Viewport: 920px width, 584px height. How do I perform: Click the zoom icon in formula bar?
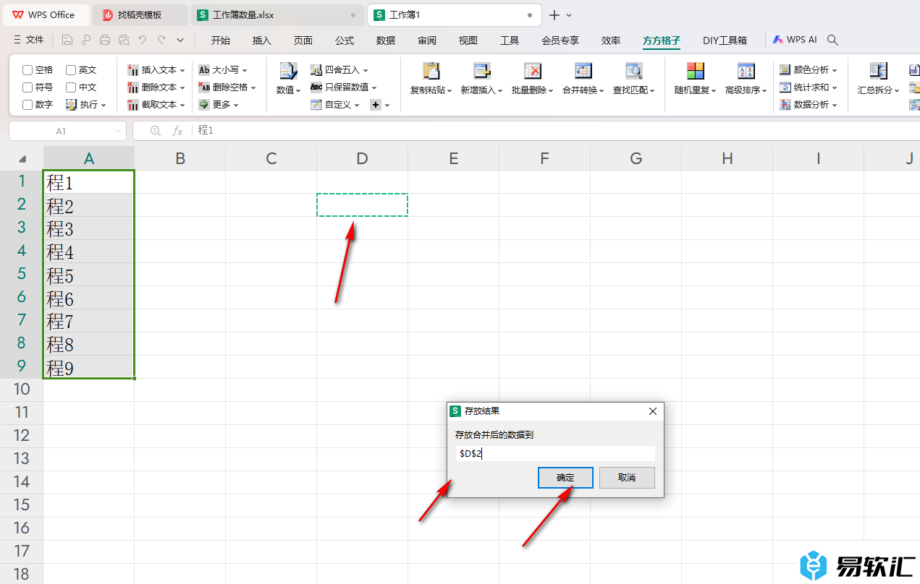click(x=155, y=131)
